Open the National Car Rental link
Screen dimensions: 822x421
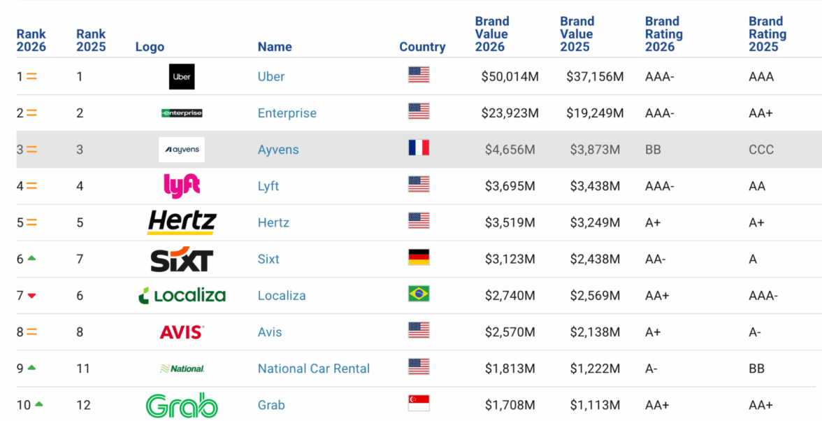click(314, 369)
